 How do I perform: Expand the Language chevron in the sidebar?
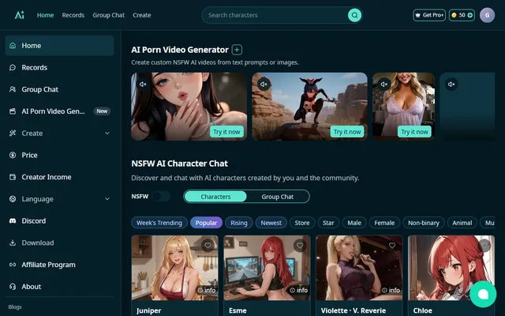coord(107,199)
